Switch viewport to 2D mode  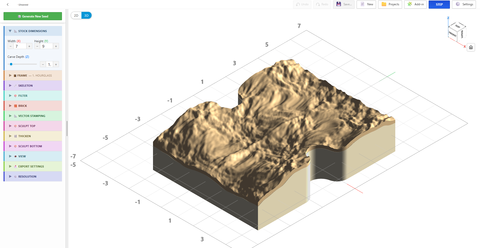click(76, 15)
